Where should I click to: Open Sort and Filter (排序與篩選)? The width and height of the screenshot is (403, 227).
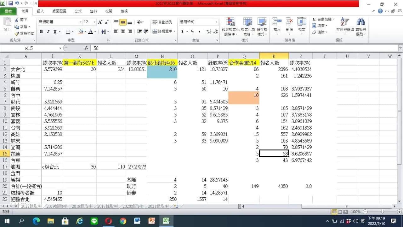point(345,26)
